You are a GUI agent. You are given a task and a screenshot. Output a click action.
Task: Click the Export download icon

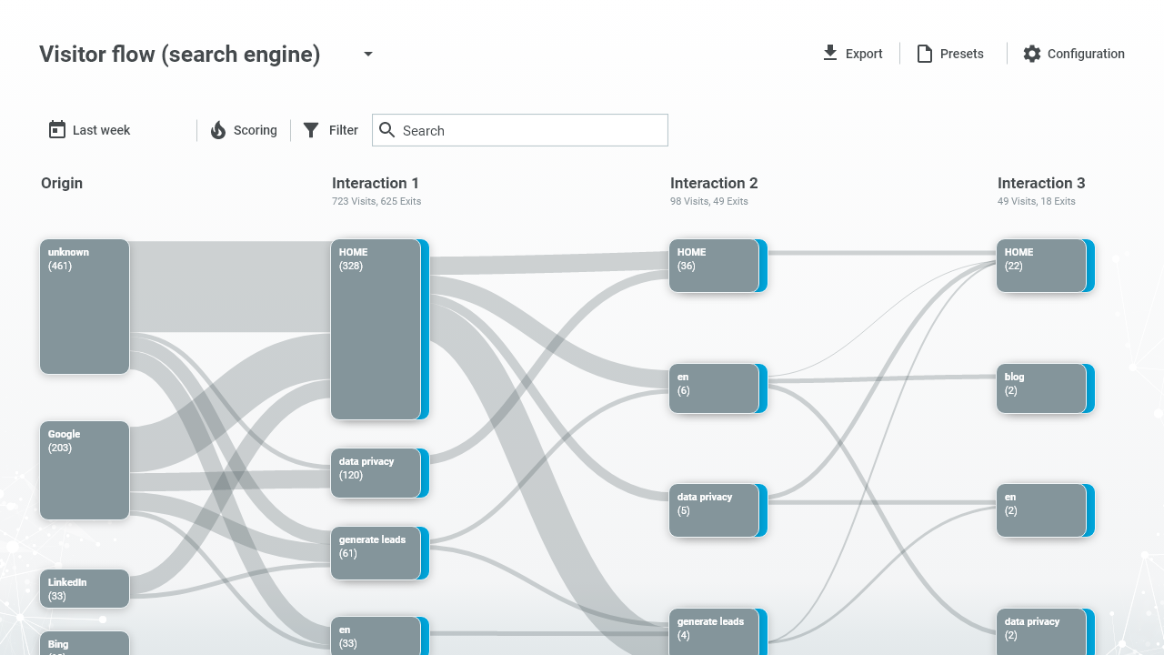830,54
